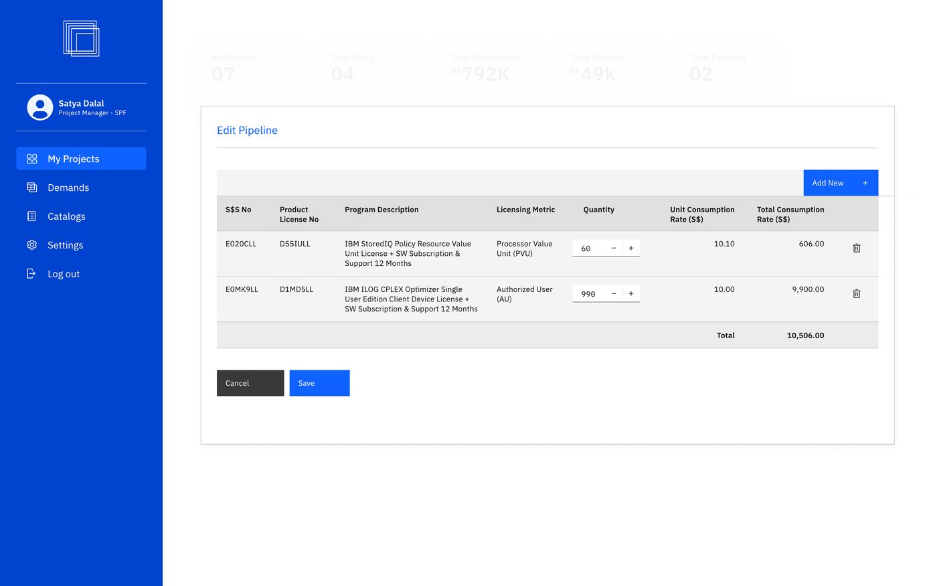Click the 606.00 total value
Image resolution: width=937 pixels, height=586 pixels.
click(811, 244)
